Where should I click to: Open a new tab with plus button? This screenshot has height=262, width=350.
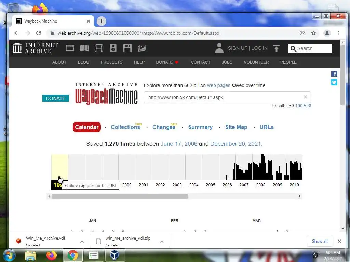point(101,21)
